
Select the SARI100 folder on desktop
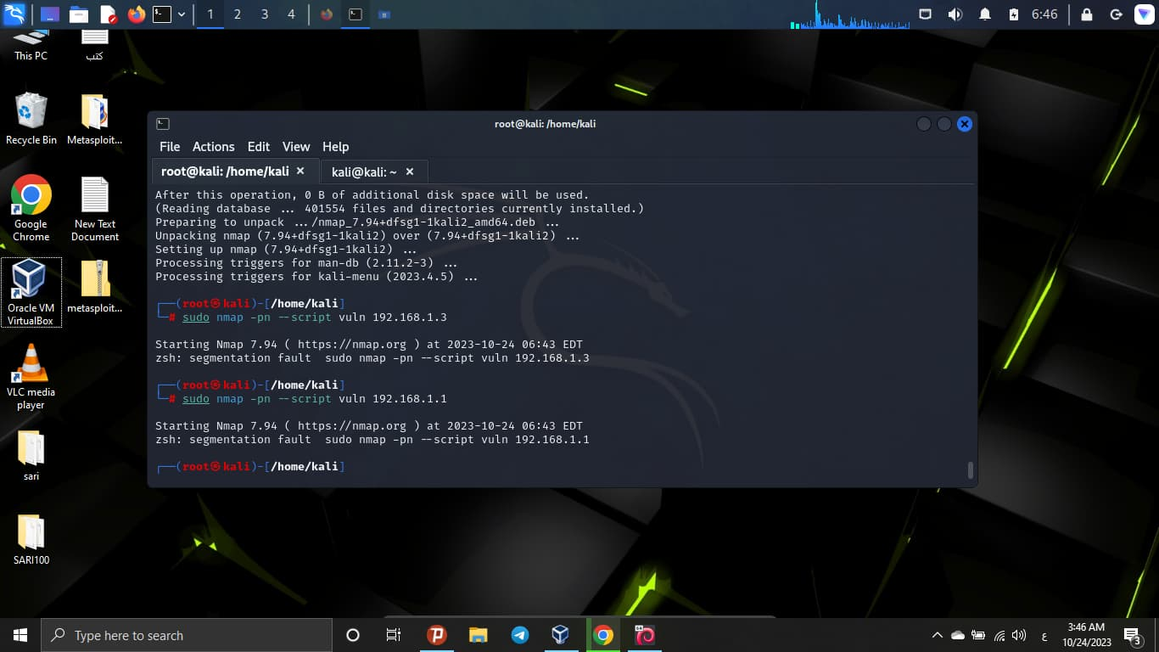[31, 538]
